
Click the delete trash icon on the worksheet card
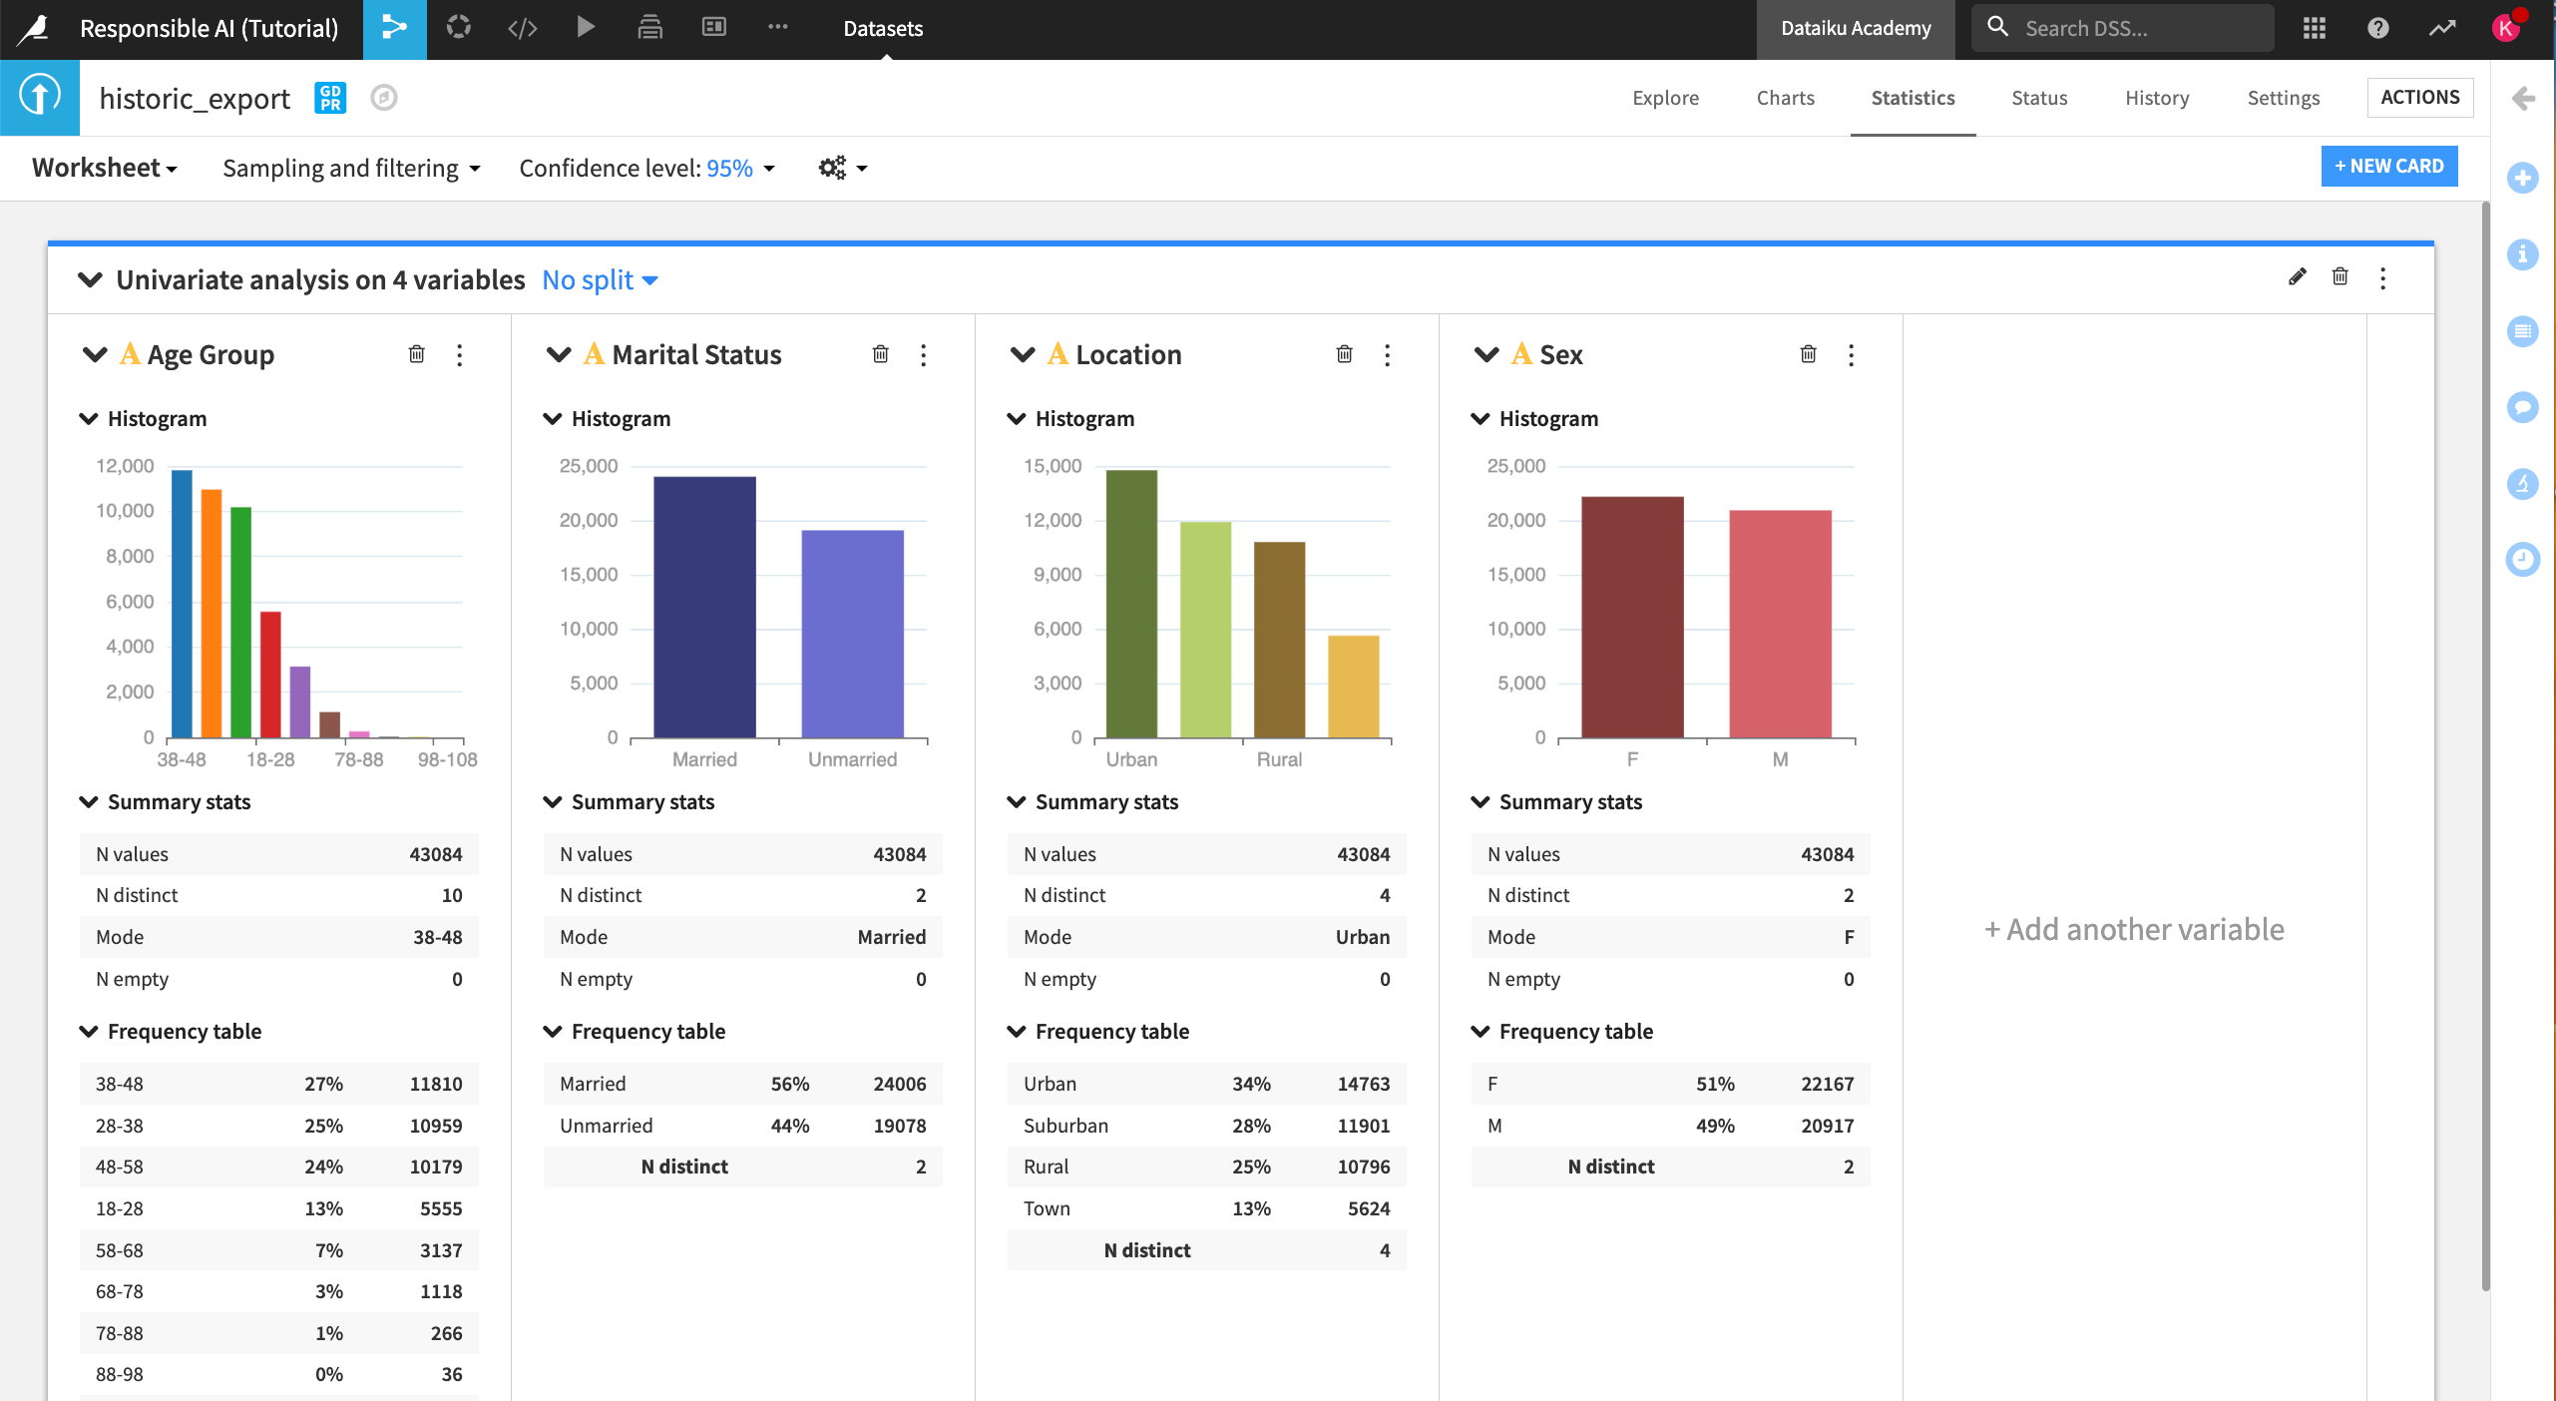pos(2341,279)
